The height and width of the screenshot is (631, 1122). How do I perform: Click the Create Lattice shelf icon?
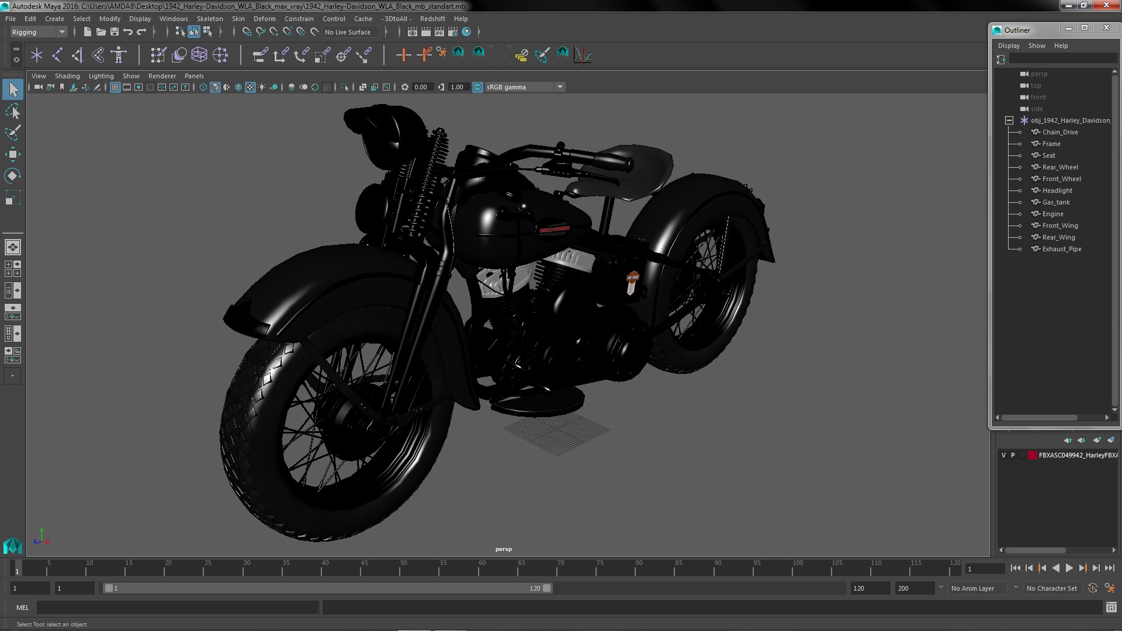[199, 55]
